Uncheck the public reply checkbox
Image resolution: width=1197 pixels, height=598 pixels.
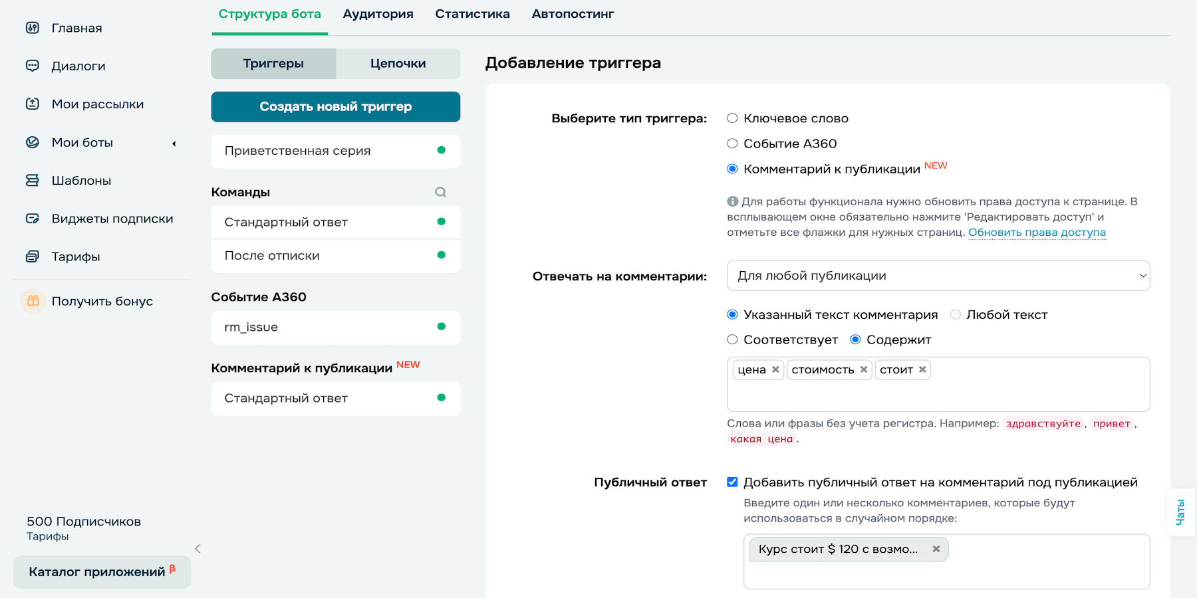pos(733,482)
